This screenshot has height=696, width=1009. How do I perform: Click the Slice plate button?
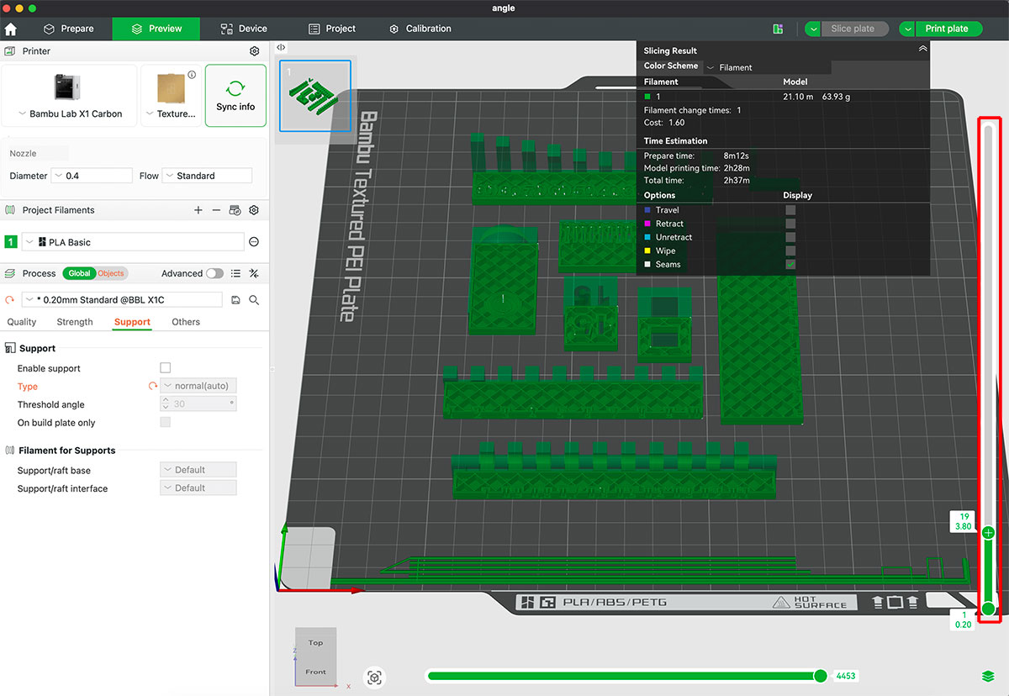[853, 29]
